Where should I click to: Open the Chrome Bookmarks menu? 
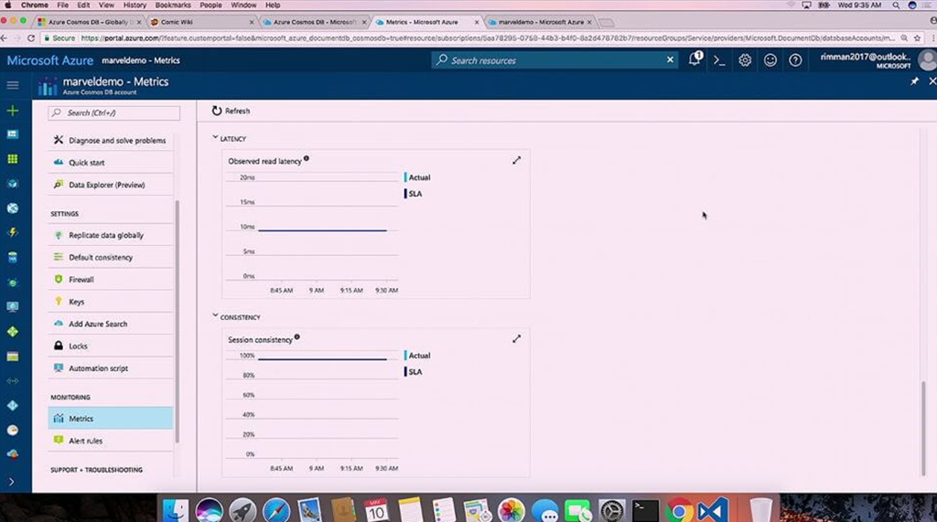(x=173, y=5)
